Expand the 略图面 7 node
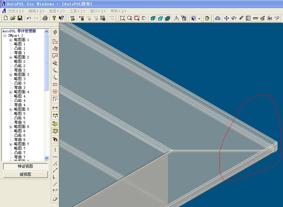 pyautogui.click(x=11, y=144)
